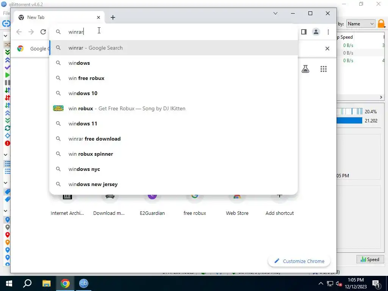388x291 pixels.
Task: Select All status filter at top of qBittorrent sidebar
Action: point(8,45)
